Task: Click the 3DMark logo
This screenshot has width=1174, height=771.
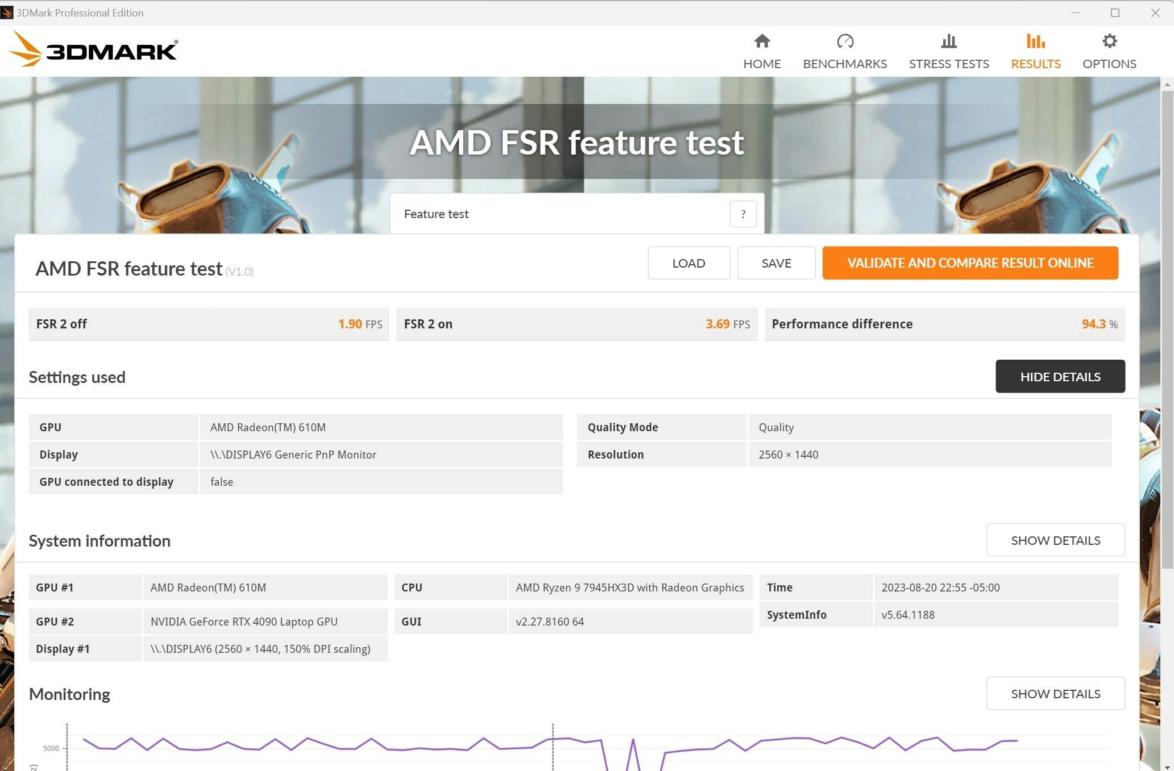Action: [94, 49]
